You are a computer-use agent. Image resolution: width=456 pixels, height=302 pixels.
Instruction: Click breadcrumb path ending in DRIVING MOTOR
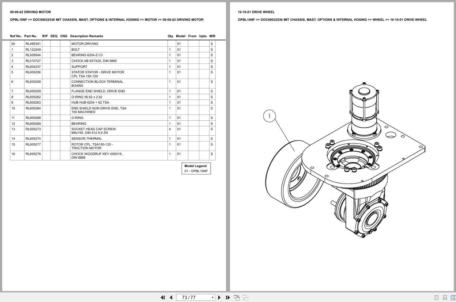107,20
